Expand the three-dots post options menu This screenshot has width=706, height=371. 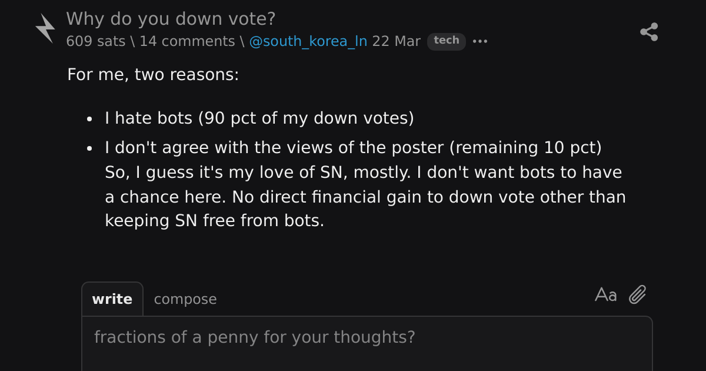coord(480,41)
